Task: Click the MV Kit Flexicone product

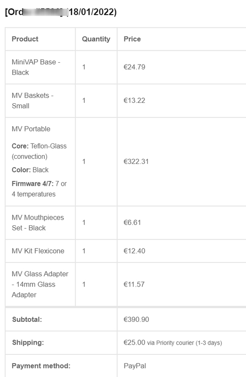Action: point(38,251)
